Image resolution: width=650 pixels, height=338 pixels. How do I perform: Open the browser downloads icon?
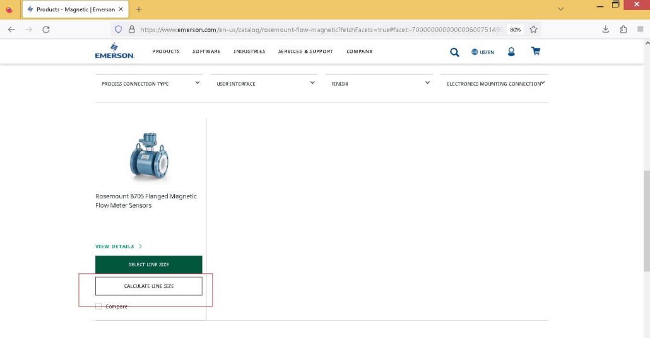606,30
